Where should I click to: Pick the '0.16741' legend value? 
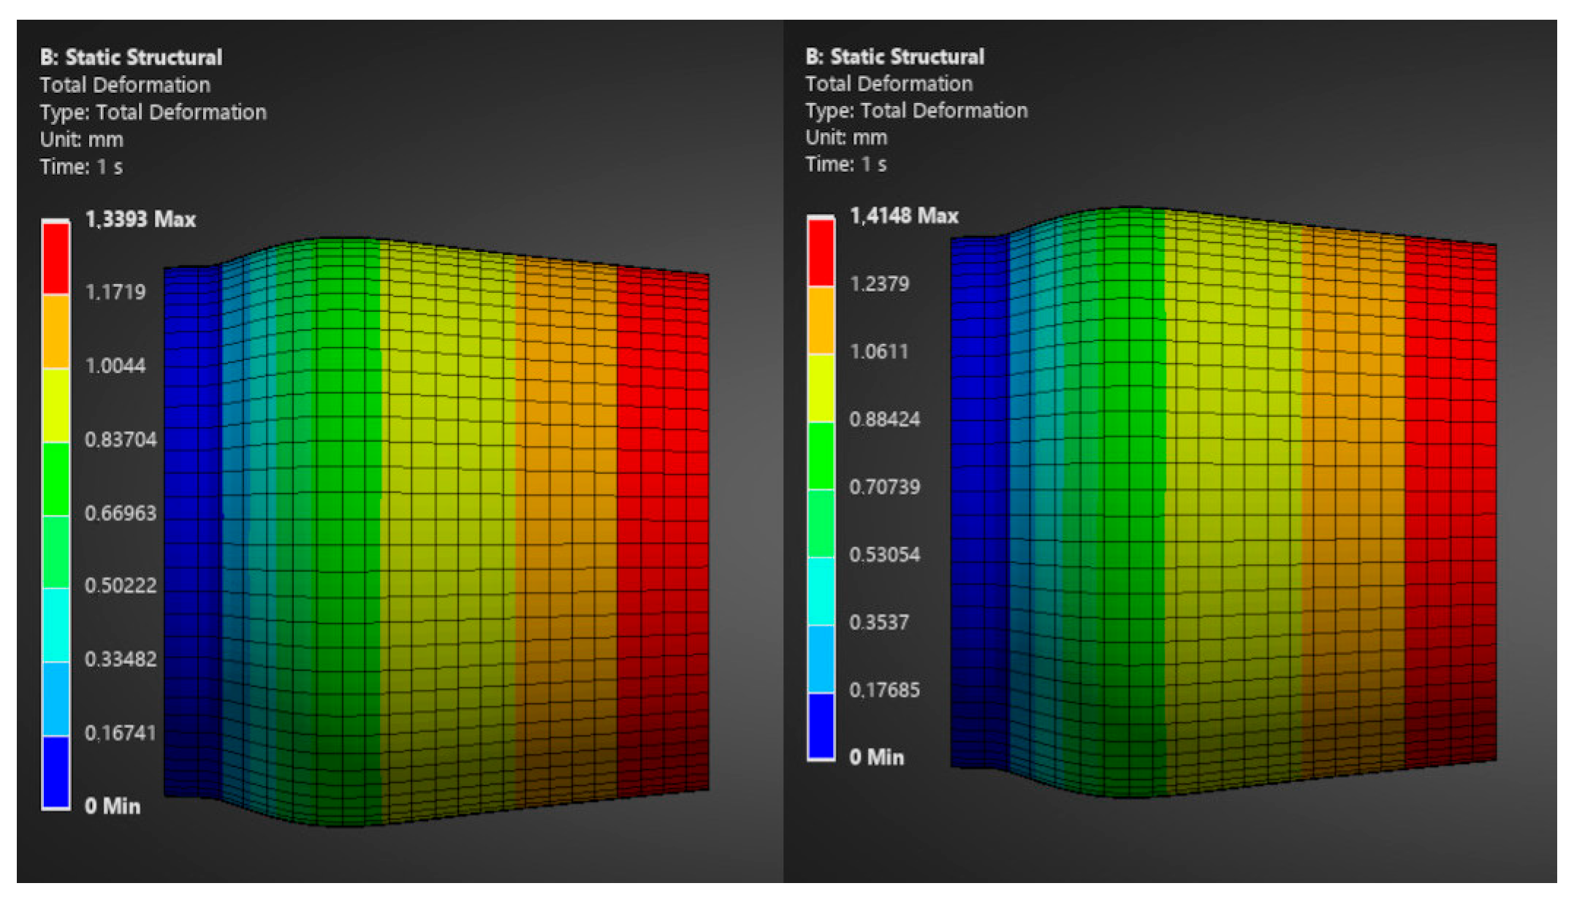tap(121, 733)
